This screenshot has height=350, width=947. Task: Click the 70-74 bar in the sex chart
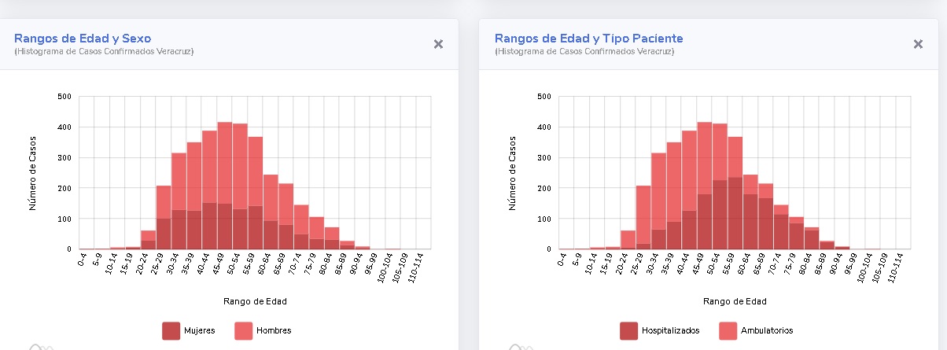point(301,220)
